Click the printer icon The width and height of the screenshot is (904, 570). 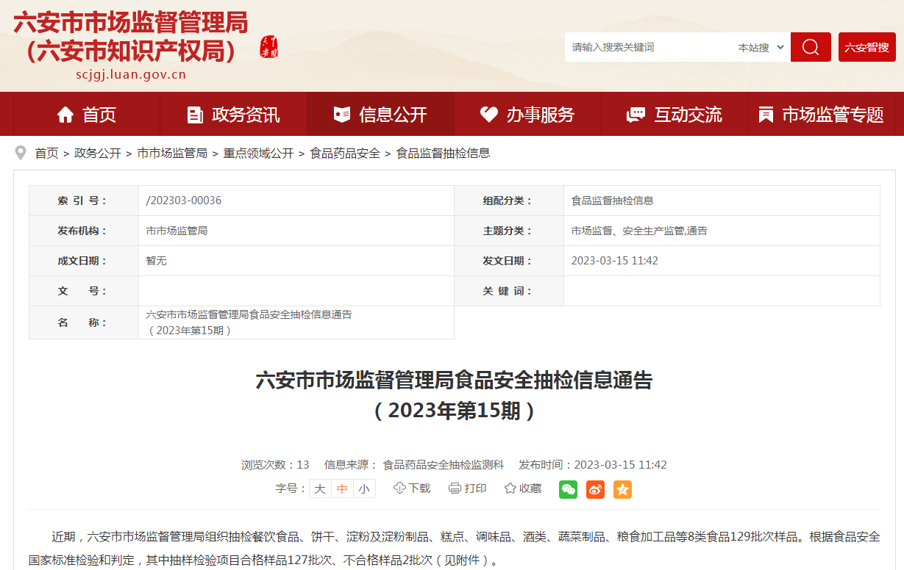[455, 488]
